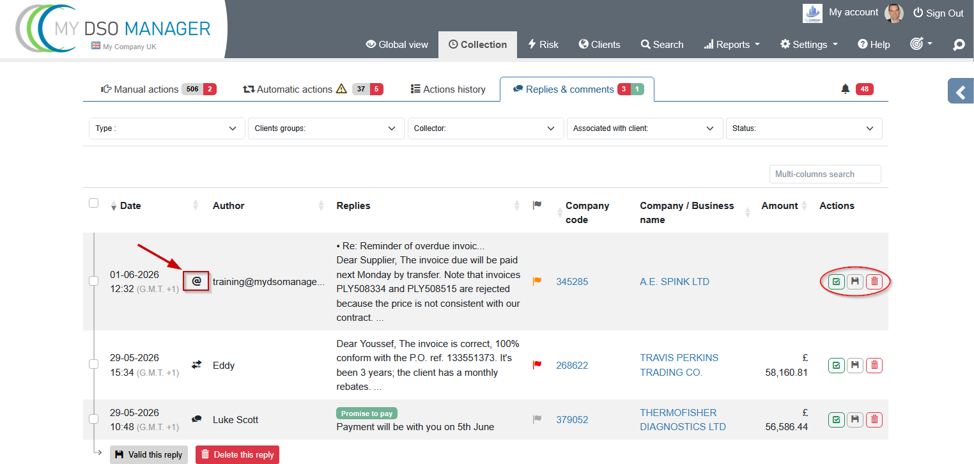Viewport: 974px width, 464px height.
Task: Open the target icon dropdown in the navigation bar
Action: click(x=921, y=44)
